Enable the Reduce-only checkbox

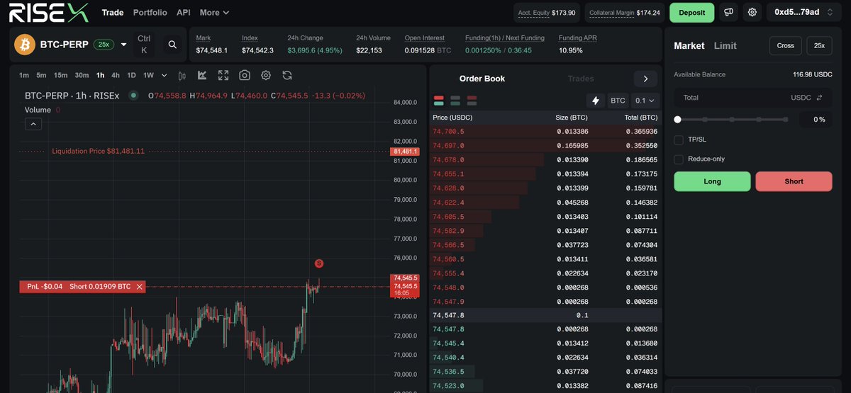(679, 159)
